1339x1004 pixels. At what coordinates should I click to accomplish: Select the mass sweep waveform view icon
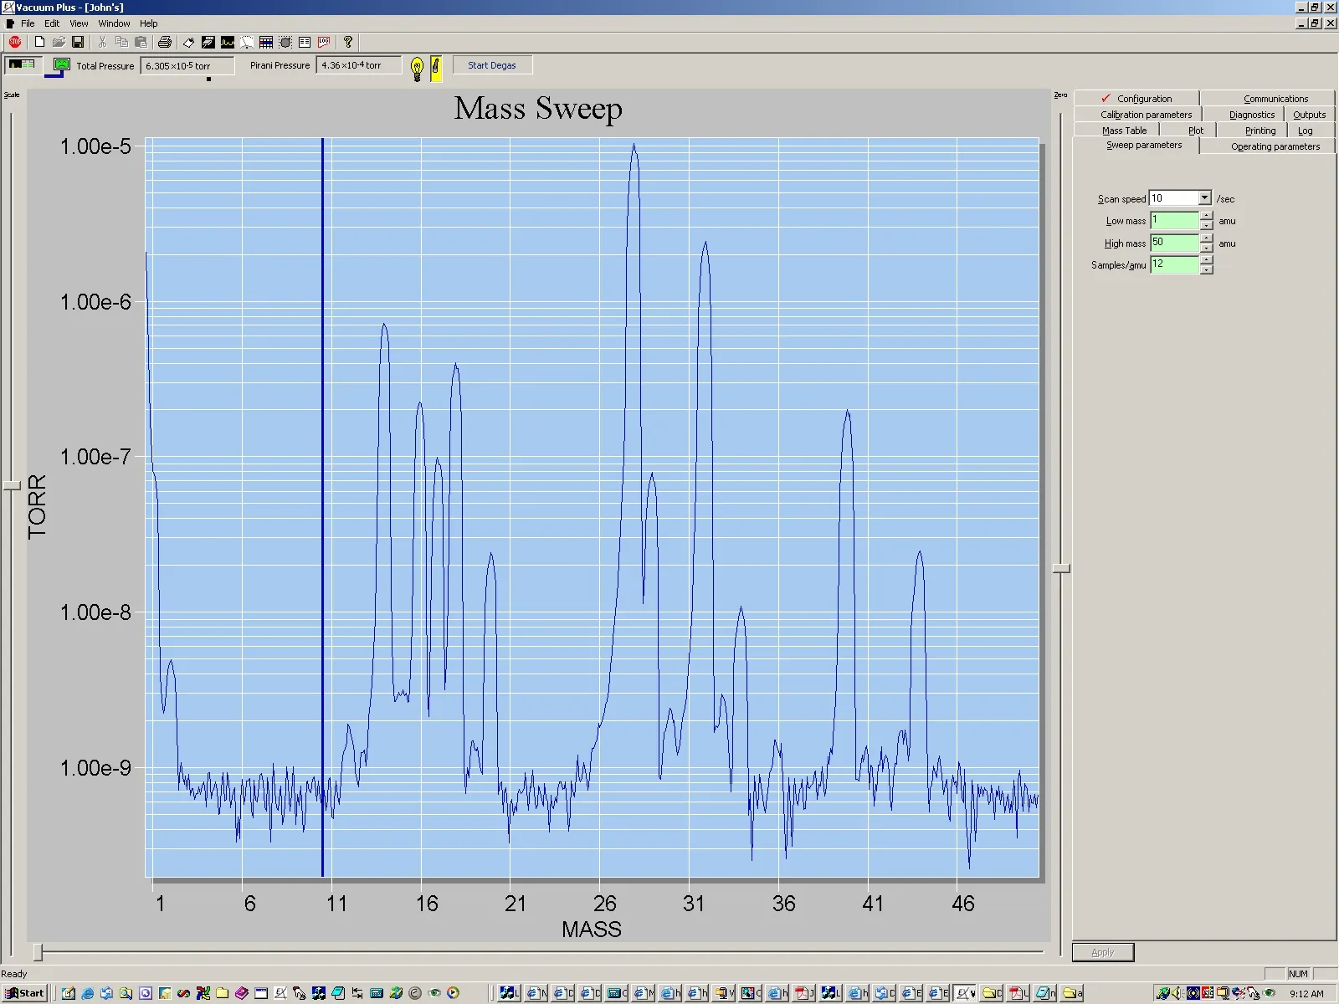pyautogui.click(x=228, y=42)
